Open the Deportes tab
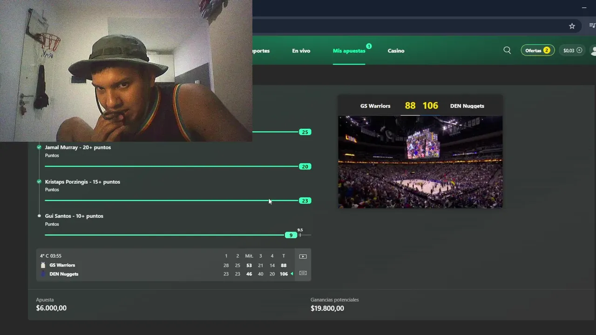The height and width of the screenshot is (335, 596). [x=261, y=51]
